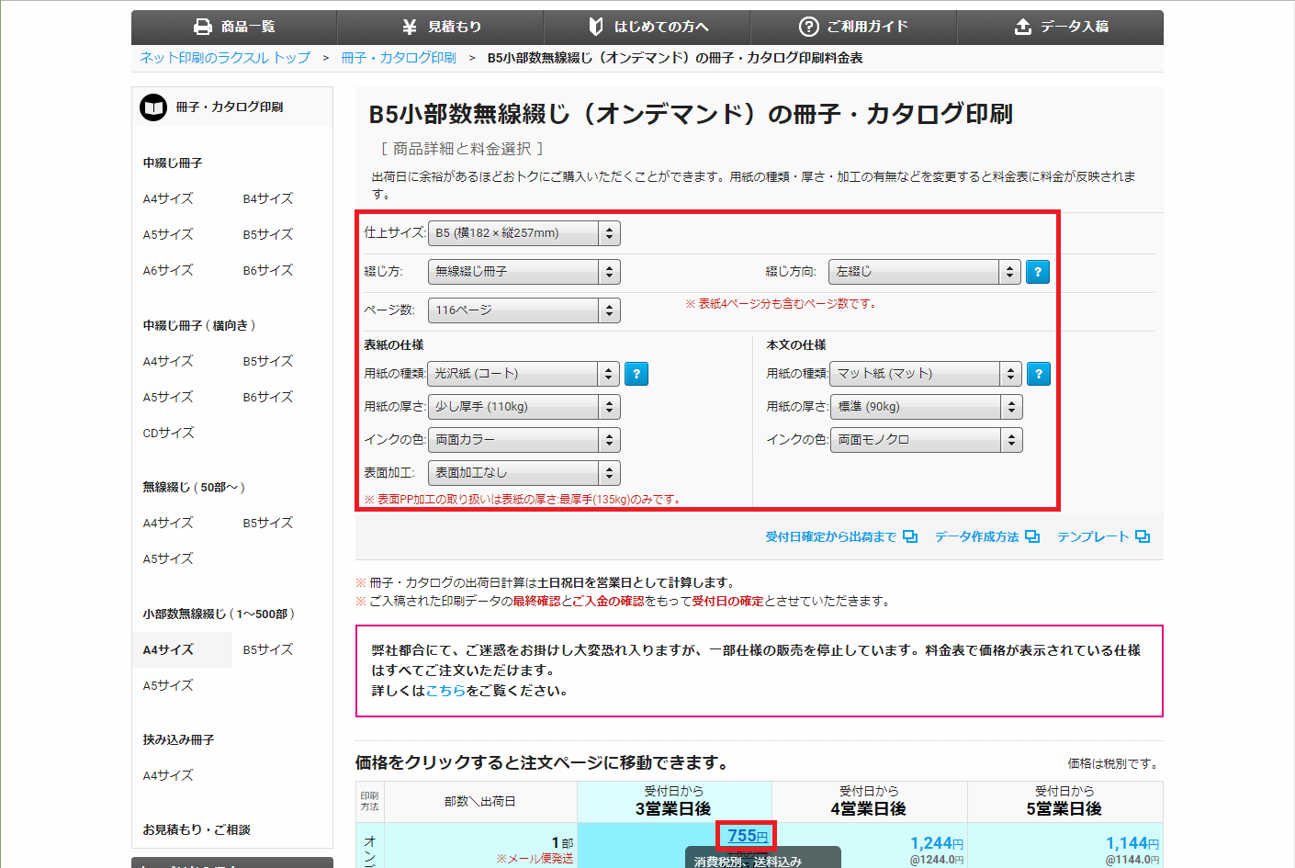Click the external-link icon after データ作成方法
The width and height of the screenshot is (1295, 868).
[1032, 536]
